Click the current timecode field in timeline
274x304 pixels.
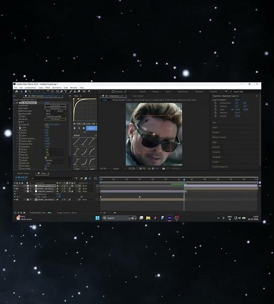point(21,178)
